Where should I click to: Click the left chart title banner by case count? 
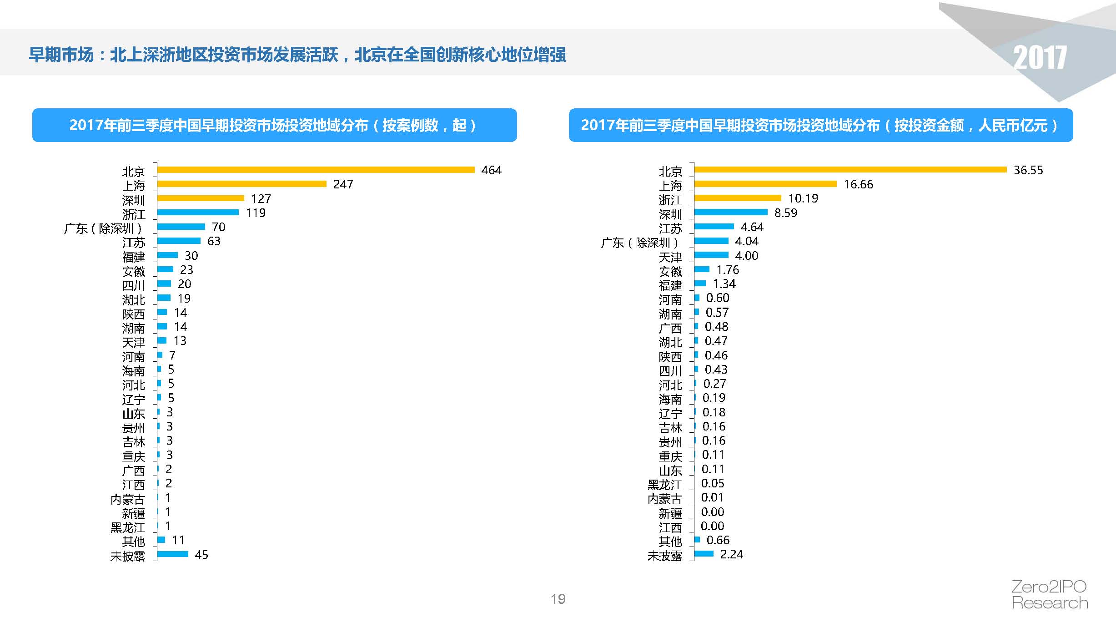[274, 125]
